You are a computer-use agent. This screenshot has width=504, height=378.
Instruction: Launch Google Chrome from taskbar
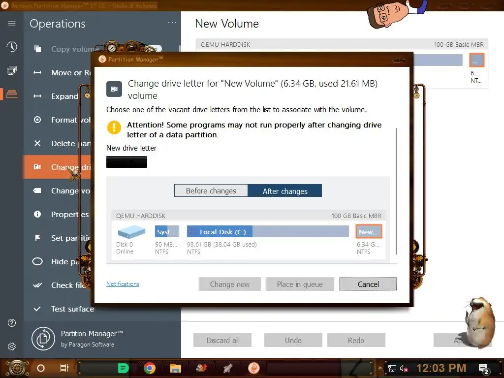150,368
